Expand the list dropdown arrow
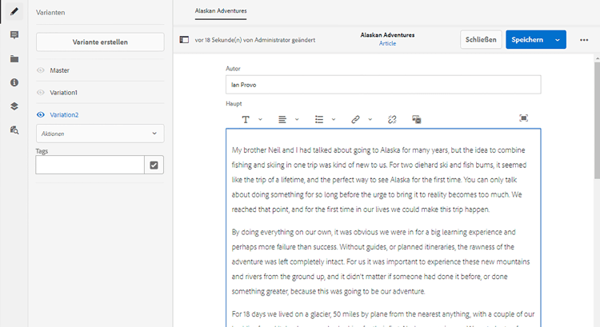The width and height of the screenshot is (600, 327). coord(334,119)
